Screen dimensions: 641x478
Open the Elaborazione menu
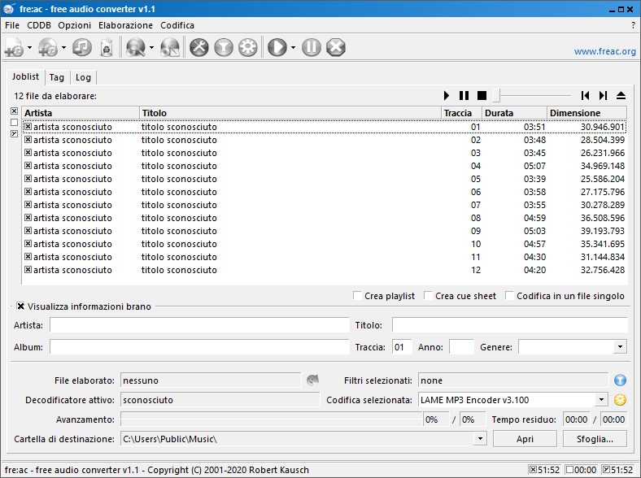pos(125,25)
